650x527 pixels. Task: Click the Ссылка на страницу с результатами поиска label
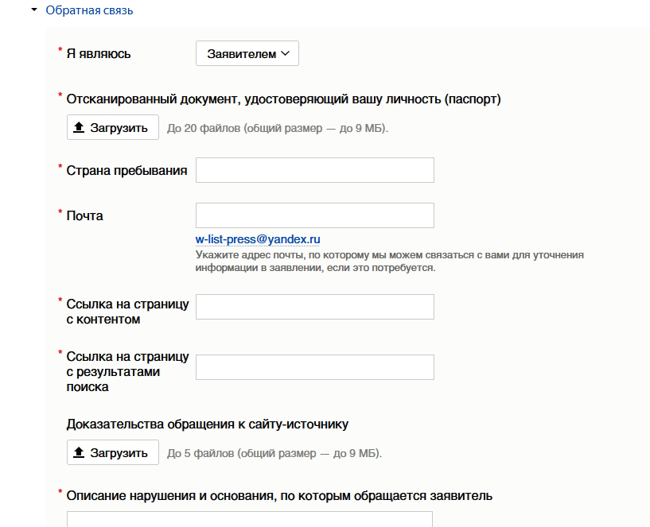pos(127,371)
